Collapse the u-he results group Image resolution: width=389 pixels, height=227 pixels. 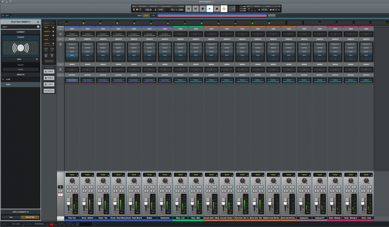pos(3,79)
